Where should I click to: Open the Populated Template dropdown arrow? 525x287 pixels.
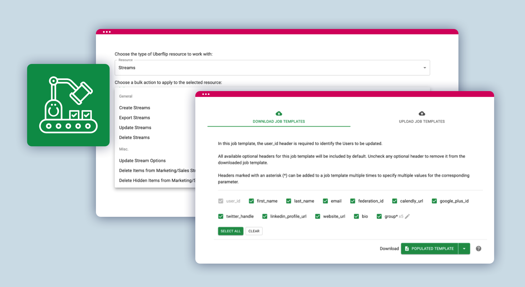tap(464, 249)
